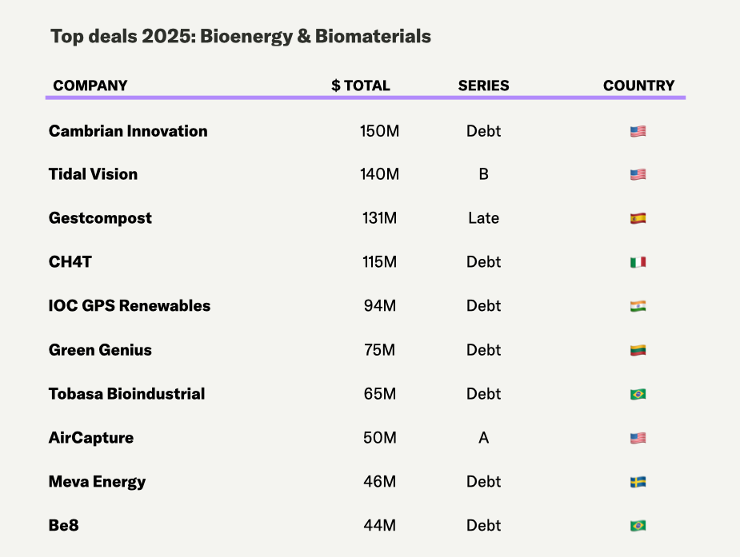The width and height of the screenshot is (740, 557).
Task: Click the COUNTRY column header
Action: click(x=638, y=86)
